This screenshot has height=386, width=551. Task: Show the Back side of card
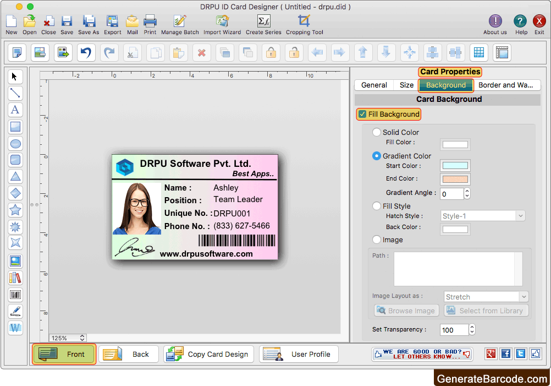(128, 354)
